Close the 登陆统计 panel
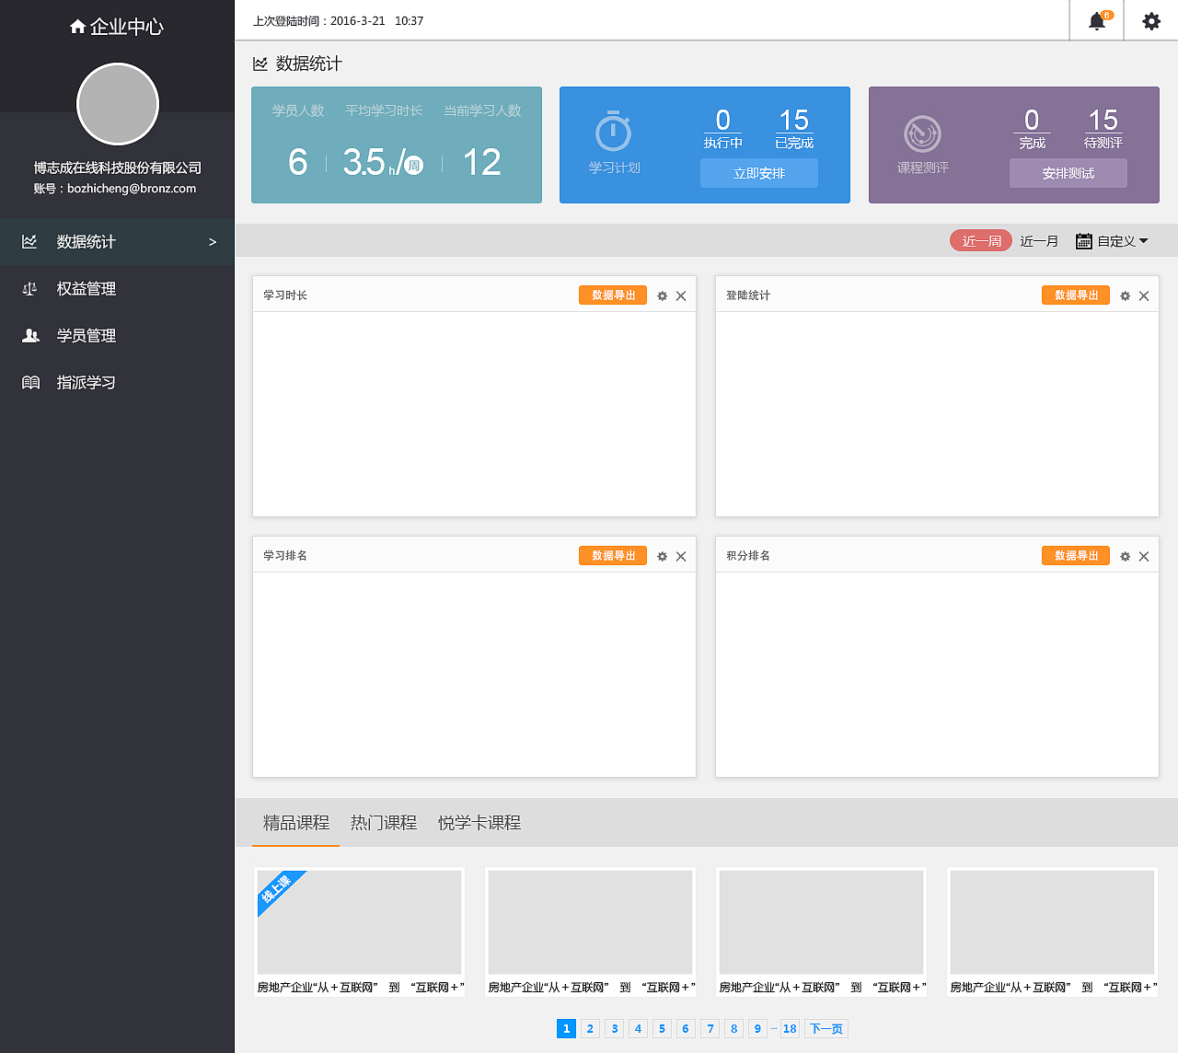The height and width of the screenshot is (1053, 1178). click(1144, 295)
